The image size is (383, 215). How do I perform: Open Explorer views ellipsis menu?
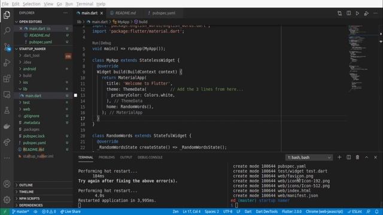click(65, 13)
